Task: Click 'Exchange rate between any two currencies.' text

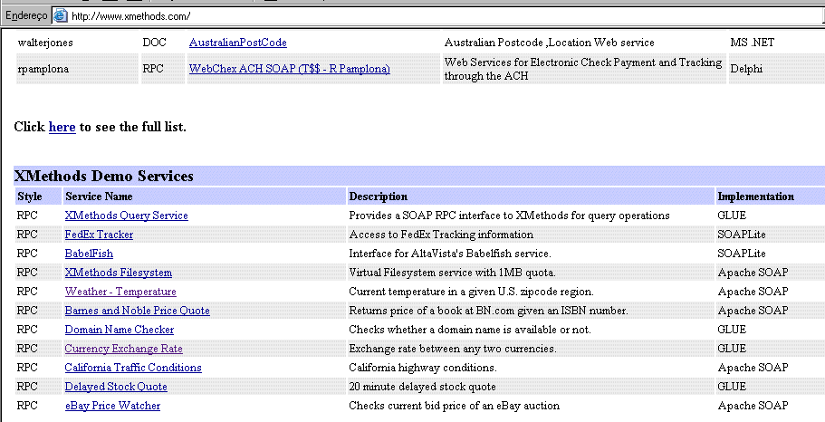Action: click(x=453, y=349)
